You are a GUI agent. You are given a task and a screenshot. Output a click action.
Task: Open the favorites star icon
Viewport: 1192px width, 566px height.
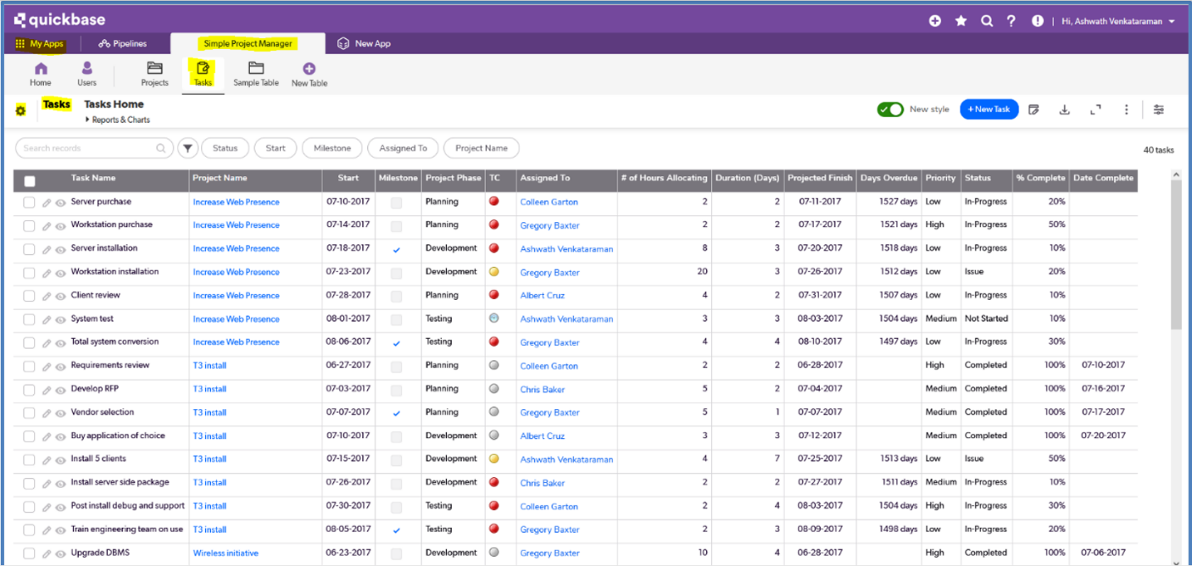click(x=961, y=21)
